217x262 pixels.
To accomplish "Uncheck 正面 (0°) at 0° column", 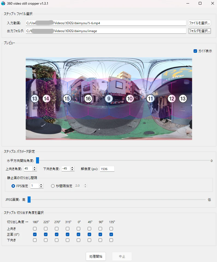I will tap(79, 235).
